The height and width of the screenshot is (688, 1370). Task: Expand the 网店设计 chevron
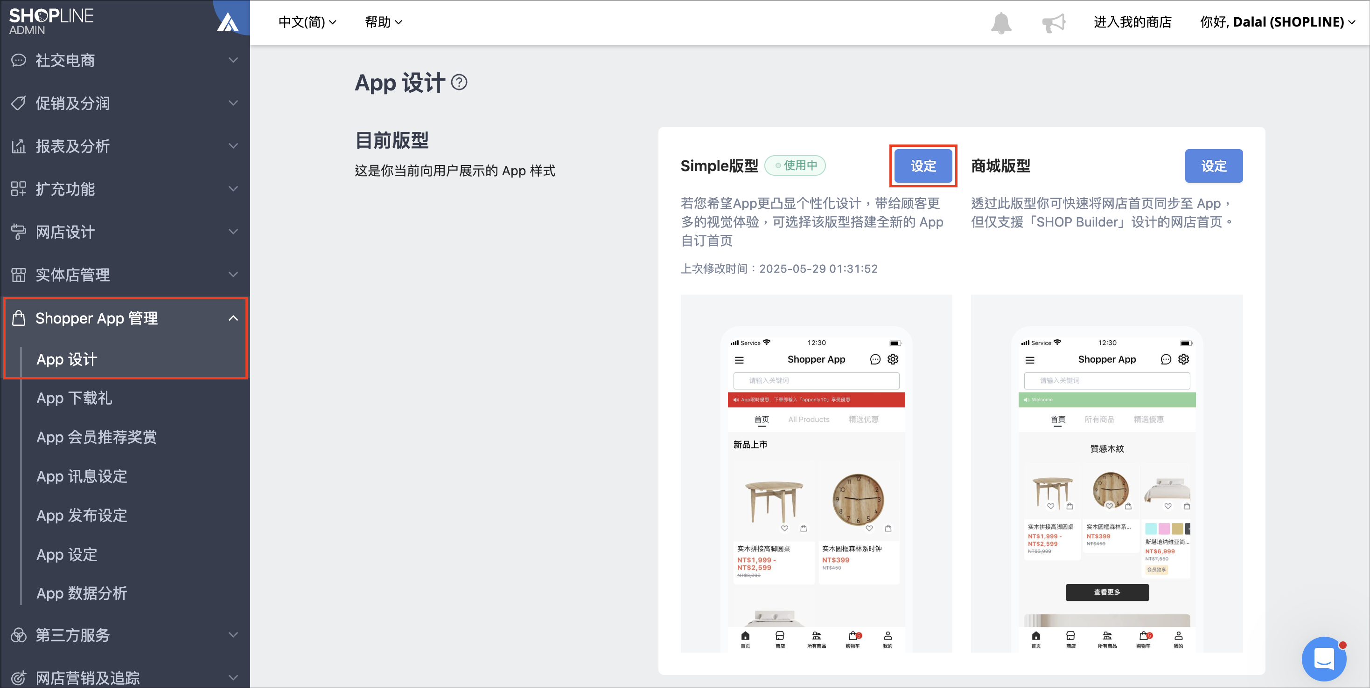point(233,232)
